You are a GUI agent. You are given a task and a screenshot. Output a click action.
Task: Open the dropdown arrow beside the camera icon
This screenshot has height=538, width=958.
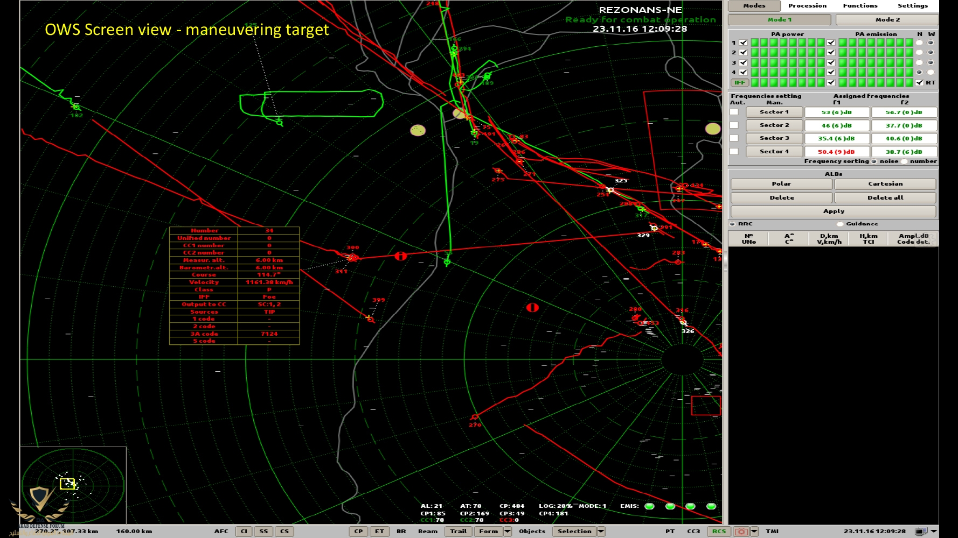(x=754, y=531)
